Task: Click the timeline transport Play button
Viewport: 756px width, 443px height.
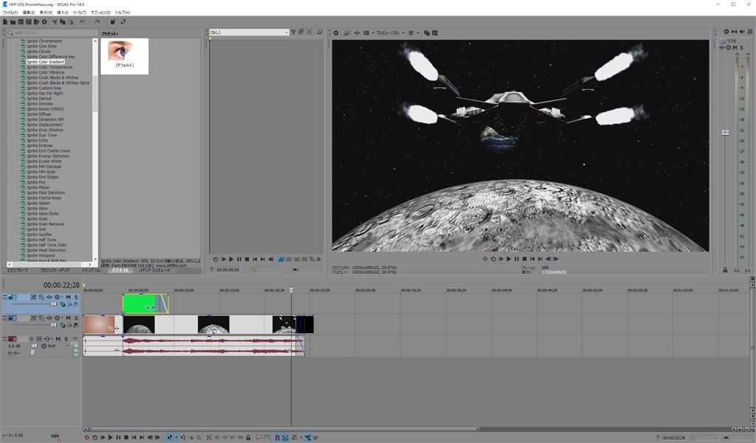Action: [x=111, y=437]
